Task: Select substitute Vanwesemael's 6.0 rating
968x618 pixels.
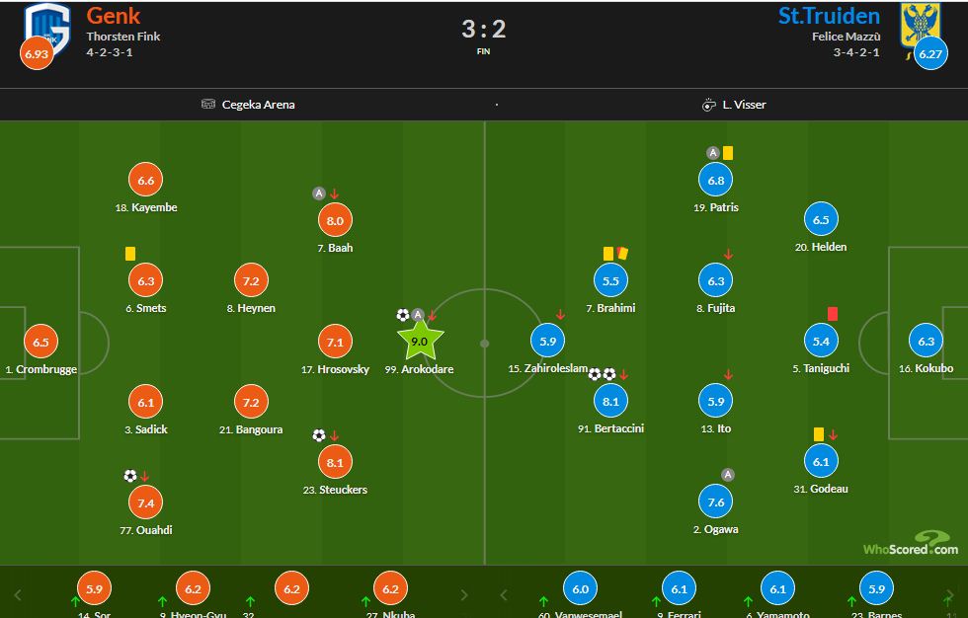Action: coord(580,588)
